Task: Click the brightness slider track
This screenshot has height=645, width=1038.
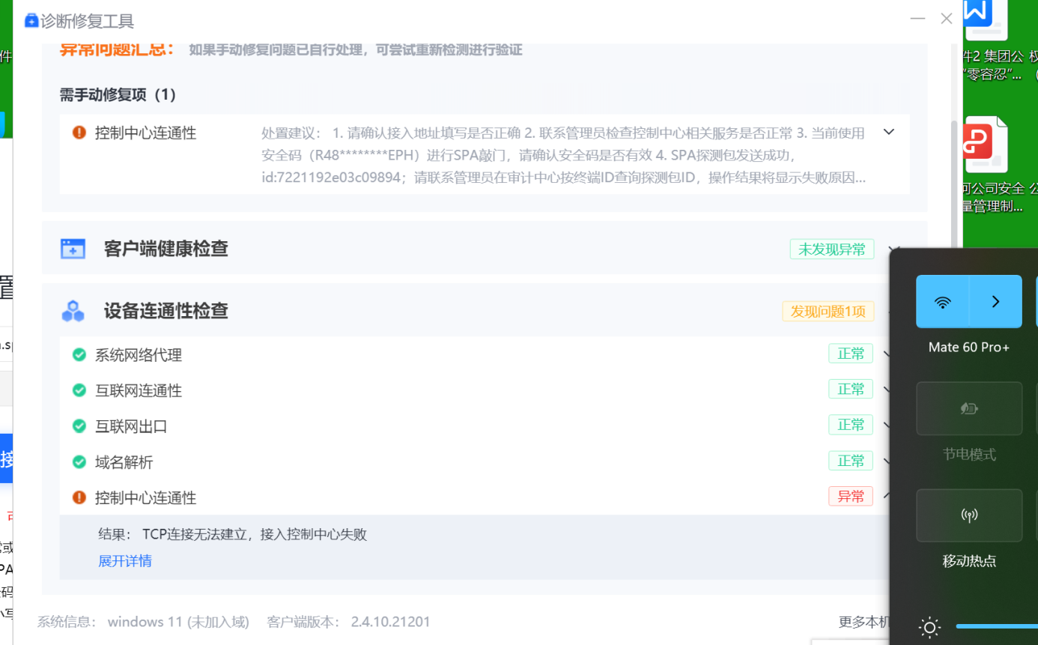Action: (x=996, y=626)
